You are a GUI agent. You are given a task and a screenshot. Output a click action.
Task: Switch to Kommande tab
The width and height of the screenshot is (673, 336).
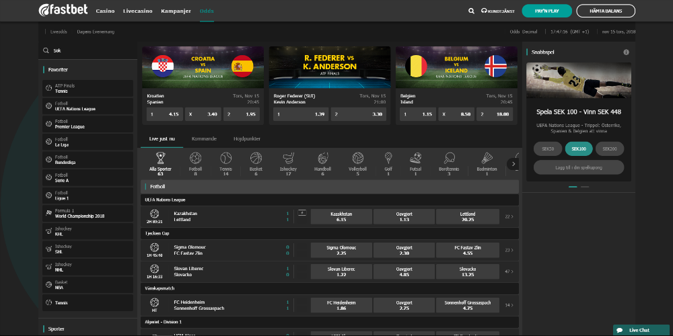coord(204,139)
